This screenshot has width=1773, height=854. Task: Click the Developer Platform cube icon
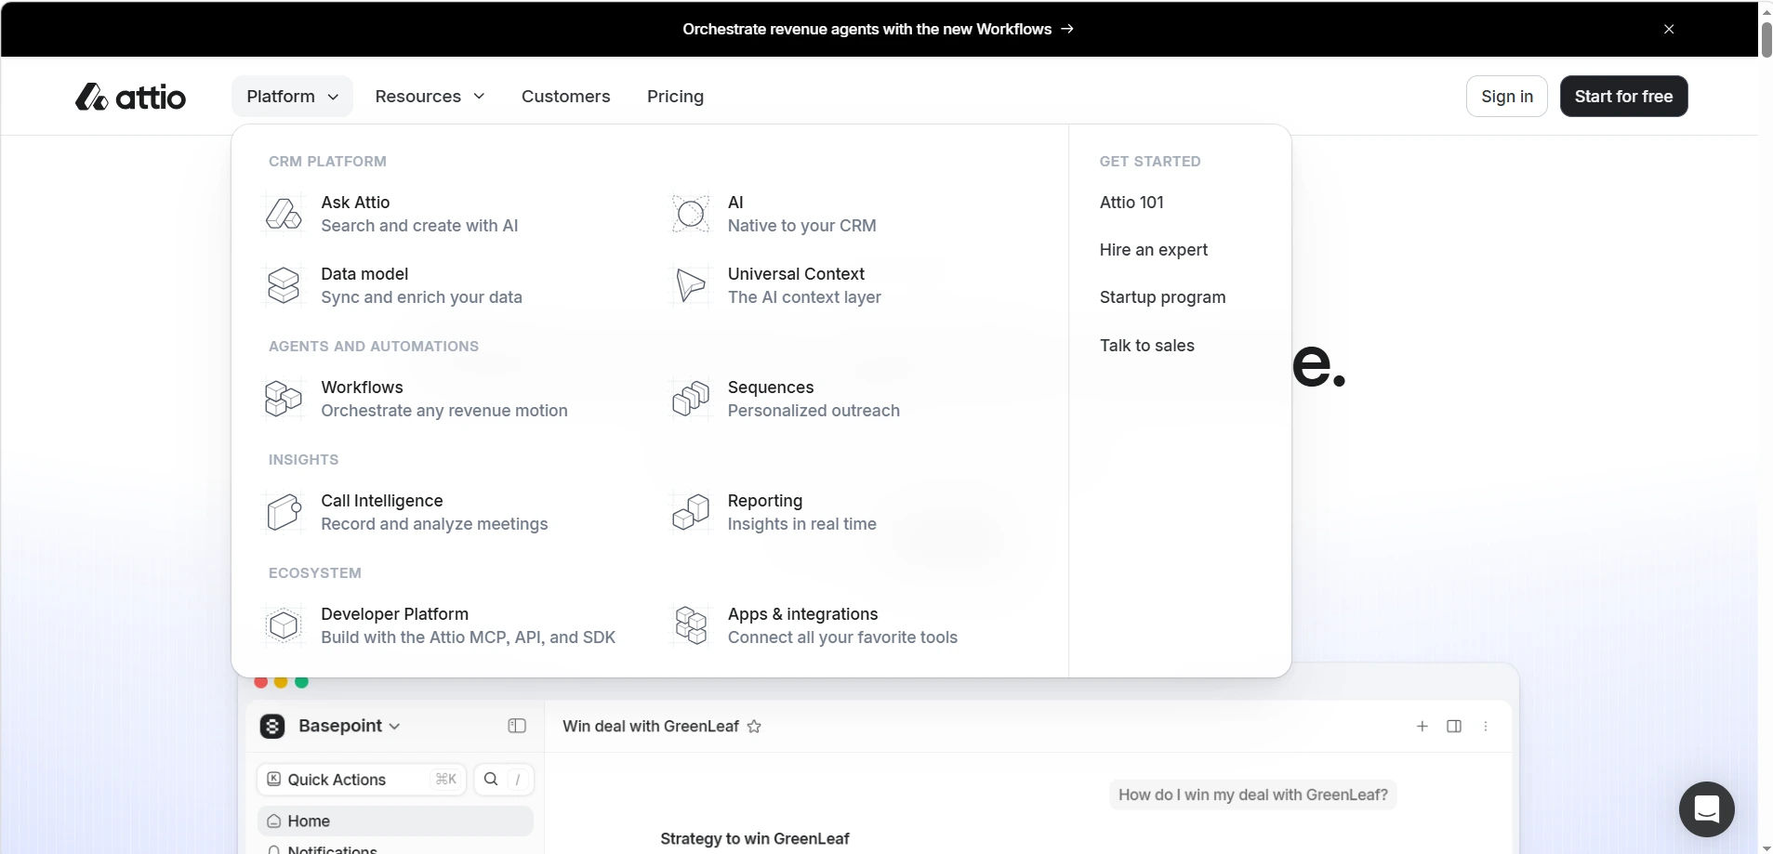pos(284,625)
